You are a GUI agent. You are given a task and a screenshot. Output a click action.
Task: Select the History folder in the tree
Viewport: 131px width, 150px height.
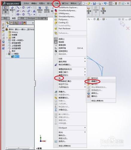tap(15, 32)
